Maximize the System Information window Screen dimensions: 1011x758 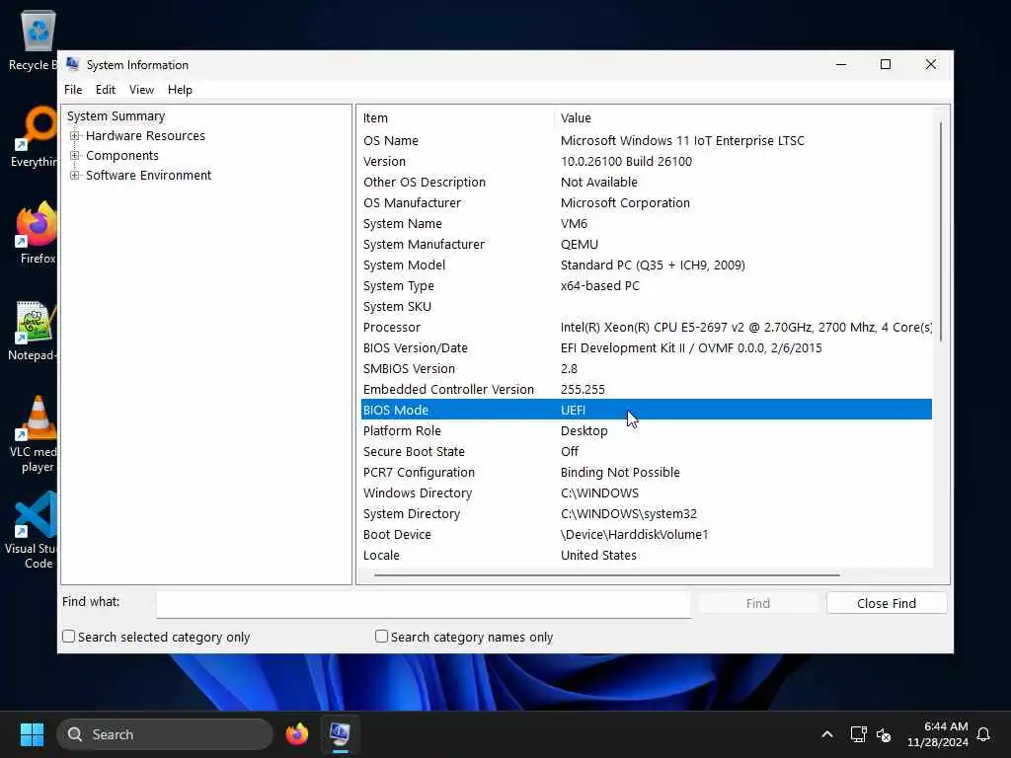886,64
